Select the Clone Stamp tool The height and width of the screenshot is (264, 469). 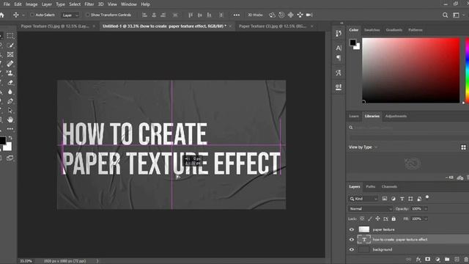pyautogui.click(x=10, y=73)
